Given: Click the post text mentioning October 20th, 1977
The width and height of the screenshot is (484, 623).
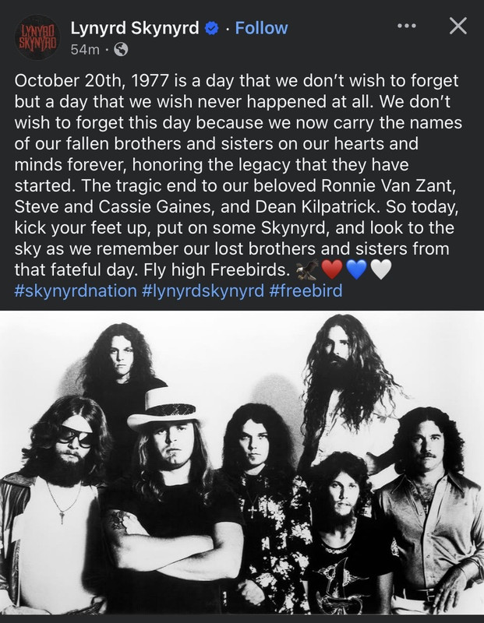Looking at the screenshot, I should [238, 175].
